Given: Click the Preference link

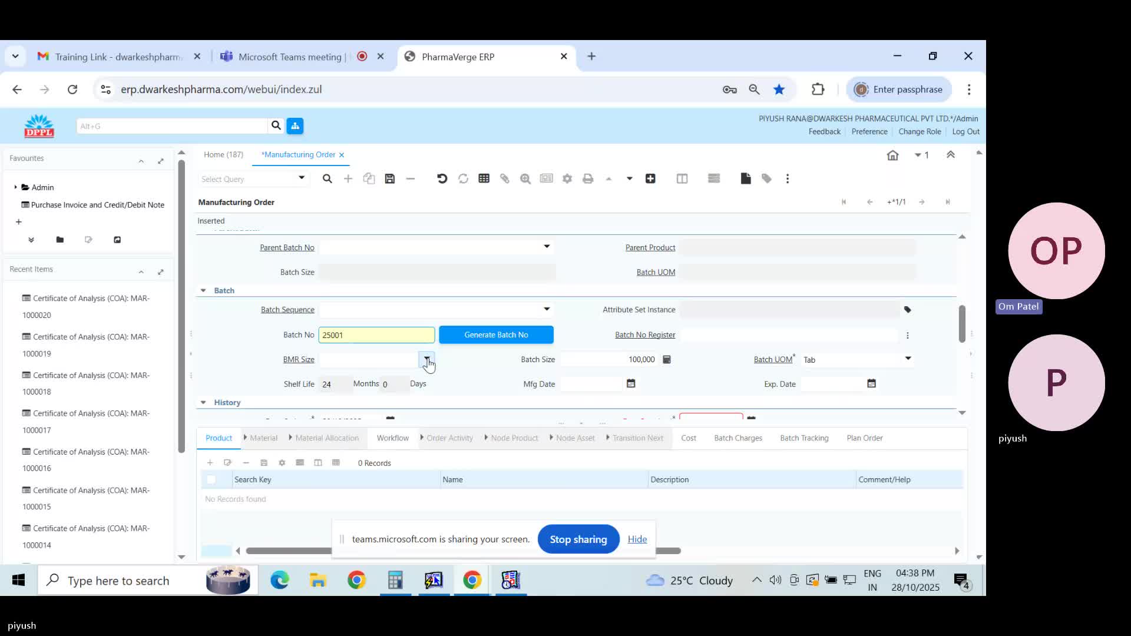Looking at the screenshot, I should (869, 131).
